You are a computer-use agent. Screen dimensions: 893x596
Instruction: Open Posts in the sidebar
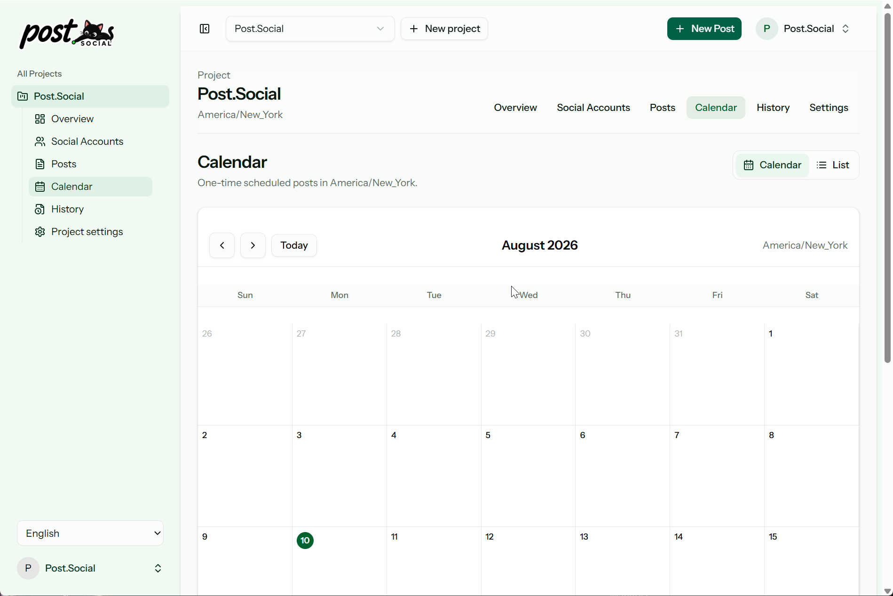90,164
